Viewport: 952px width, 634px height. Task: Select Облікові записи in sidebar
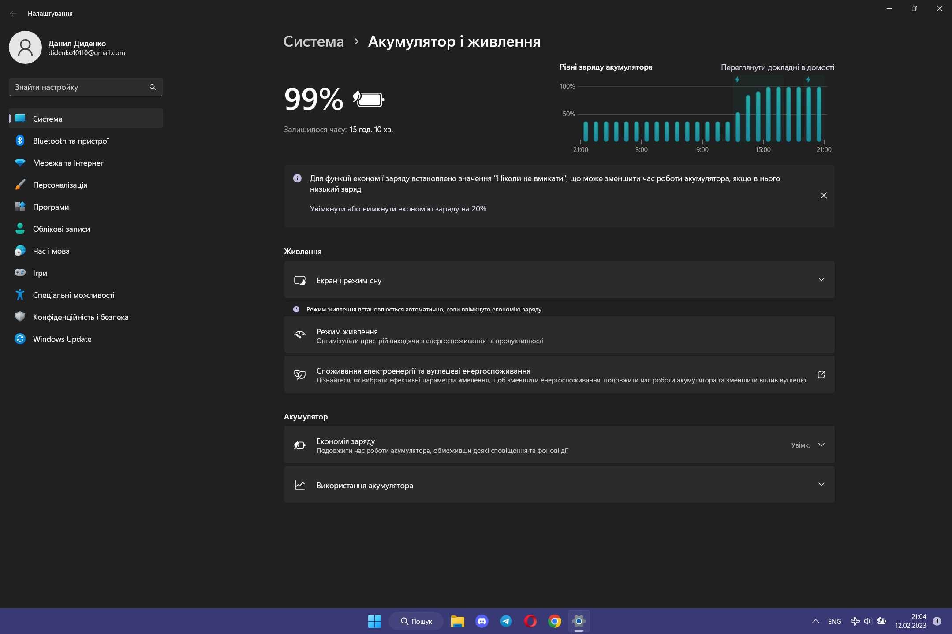[x=86, y=229]
